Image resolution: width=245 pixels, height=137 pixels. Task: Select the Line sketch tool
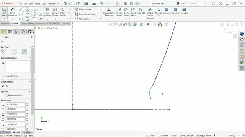click(x=20, y=9)
